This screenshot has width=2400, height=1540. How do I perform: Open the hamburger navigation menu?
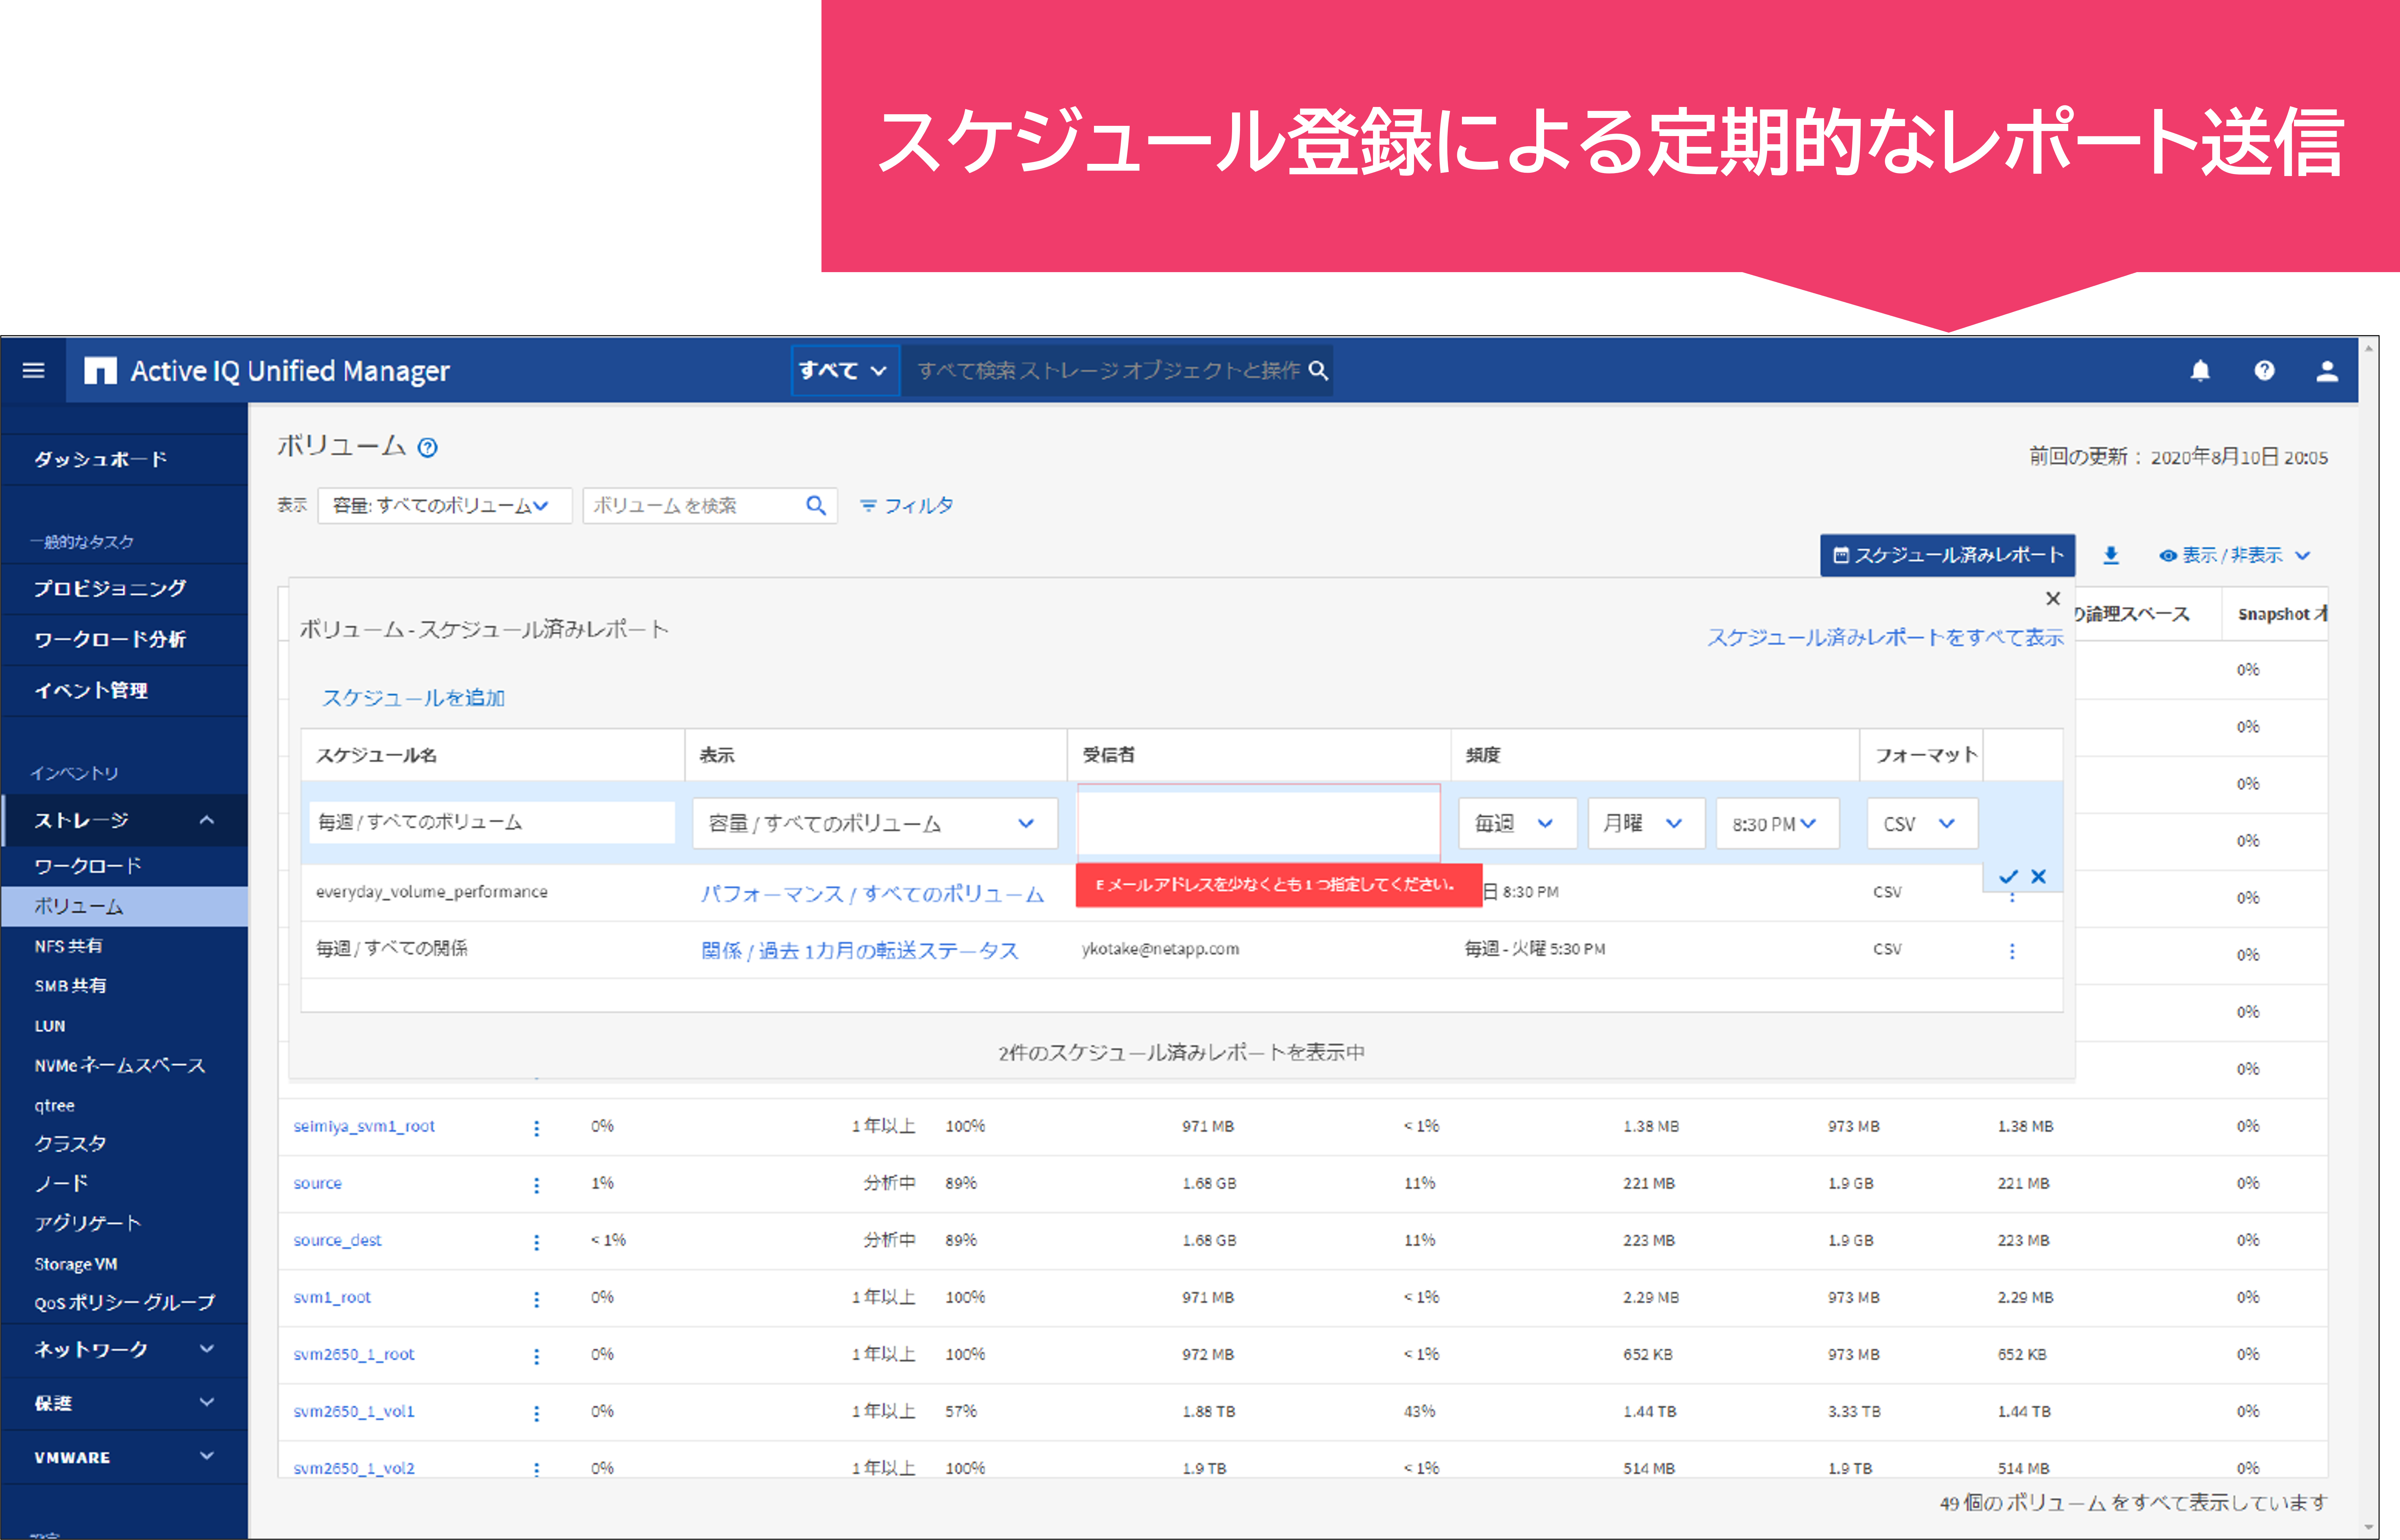pyautogui.click(x=33, y=371)
